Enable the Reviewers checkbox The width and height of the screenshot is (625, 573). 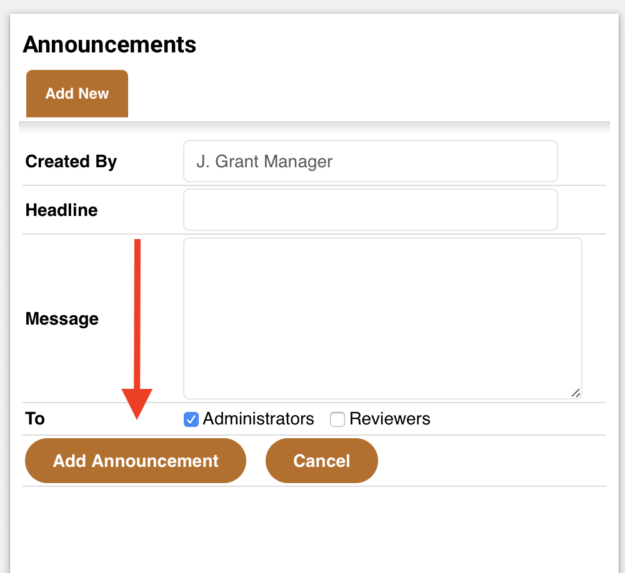pos(337,419)
